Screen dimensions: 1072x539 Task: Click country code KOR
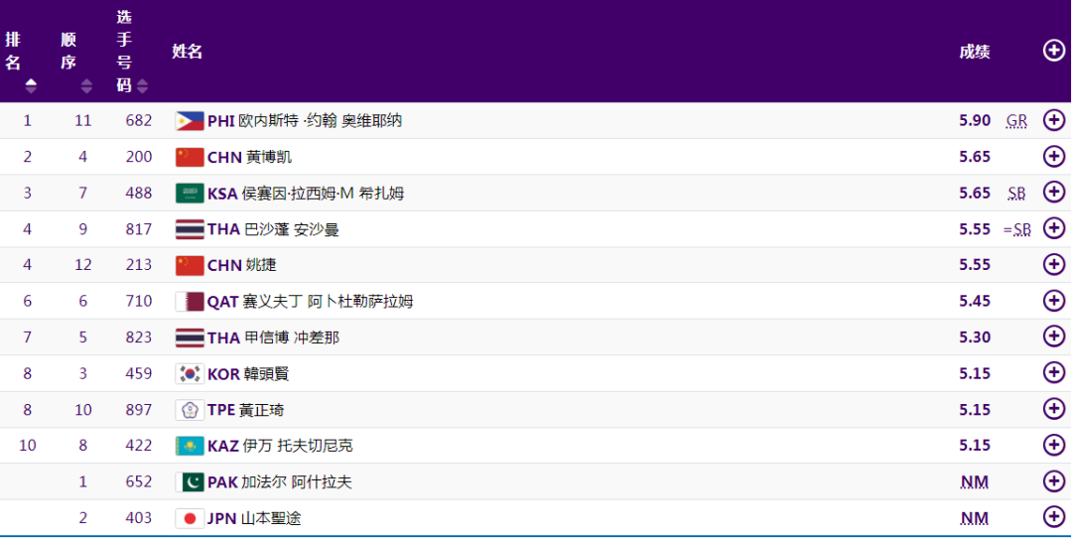[x=223, y=374]
